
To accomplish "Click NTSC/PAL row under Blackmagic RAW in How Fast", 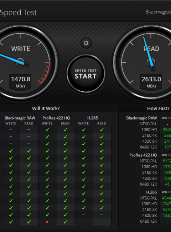I will pyautogui.click(x=148, y=124).
